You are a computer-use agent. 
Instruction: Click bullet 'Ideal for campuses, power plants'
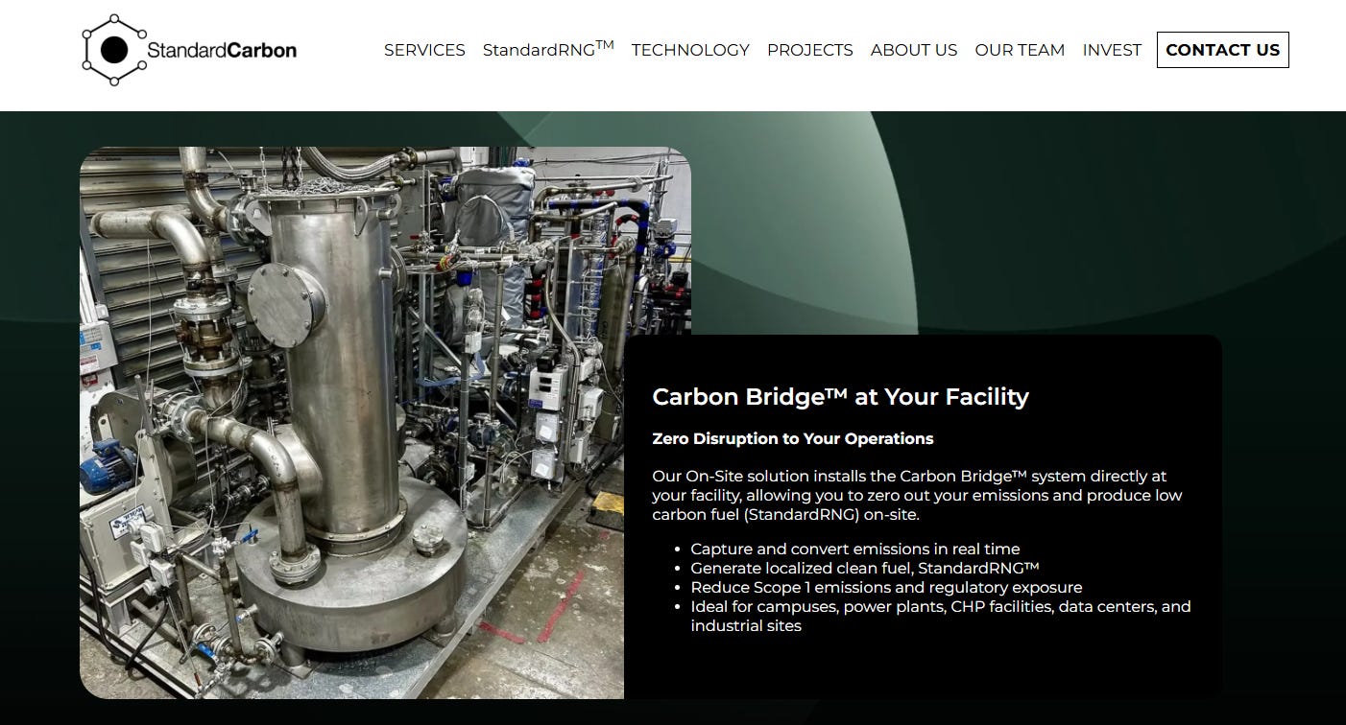coord(941,616)
